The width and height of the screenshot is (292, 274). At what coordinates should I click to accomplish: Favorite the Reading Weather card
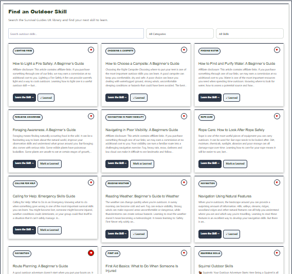coord(184,182)
